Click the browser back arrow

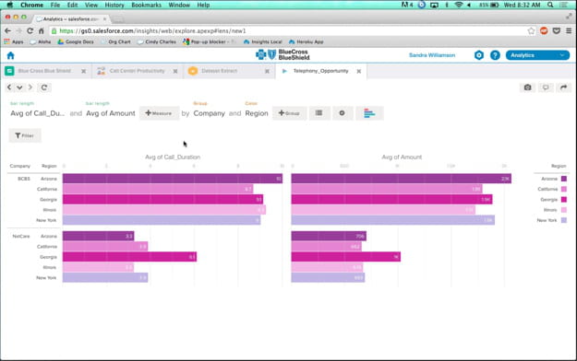point(7,30)
